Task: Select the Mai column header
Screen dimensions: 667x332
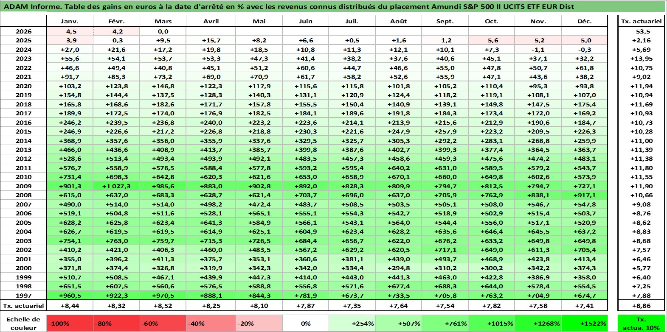Action: (x=259, y=21)
